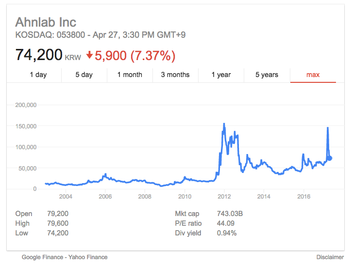
Task: Select the 1 year tab
Action: point(221,75)
